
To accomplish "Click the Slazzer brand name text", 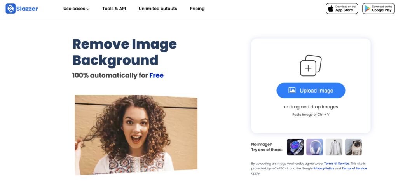I will [x=27, y=9].
